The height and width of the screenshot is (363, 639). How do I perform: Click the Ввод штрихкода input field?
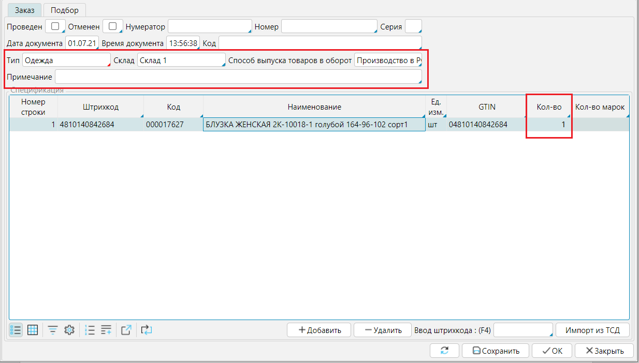523,330
